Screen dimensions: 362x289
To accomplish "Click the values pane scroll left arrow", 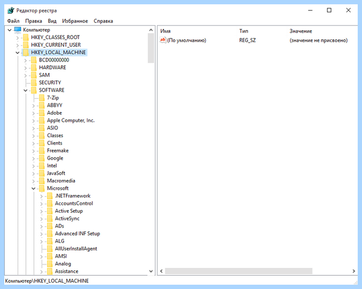I will 161,271.
